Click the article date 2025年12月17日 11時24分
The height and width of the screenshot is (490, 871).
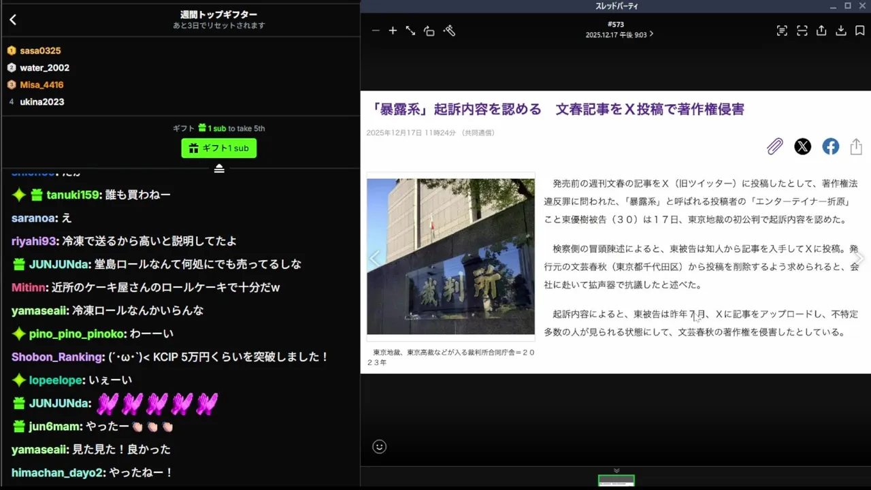[x=410, y=133]
